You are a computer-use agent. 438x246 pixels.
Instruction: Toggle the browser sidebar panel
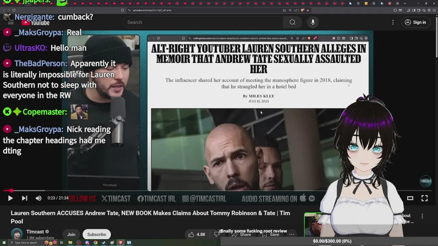pyautogui.click(x=414, y=10)
